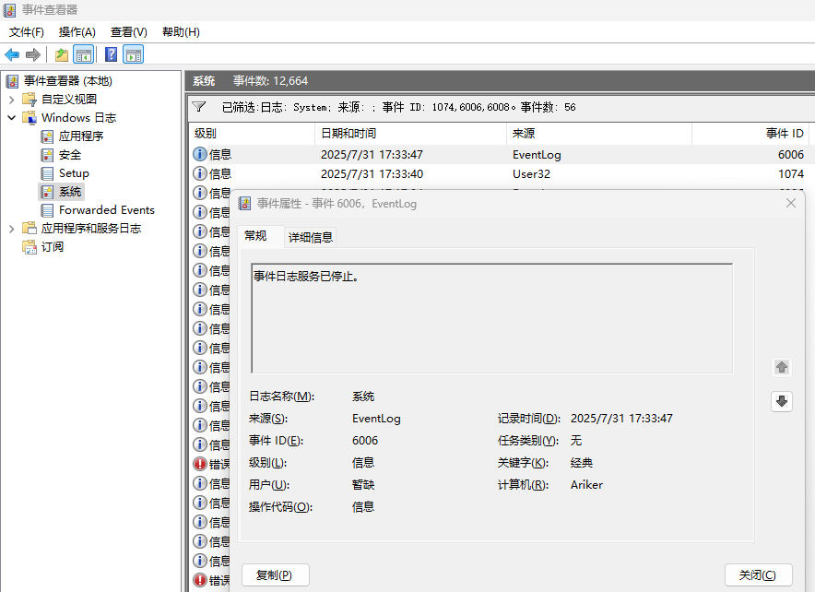
Task: Collapse the Windows 日志 tree node
Action: (x=11, y=118)
